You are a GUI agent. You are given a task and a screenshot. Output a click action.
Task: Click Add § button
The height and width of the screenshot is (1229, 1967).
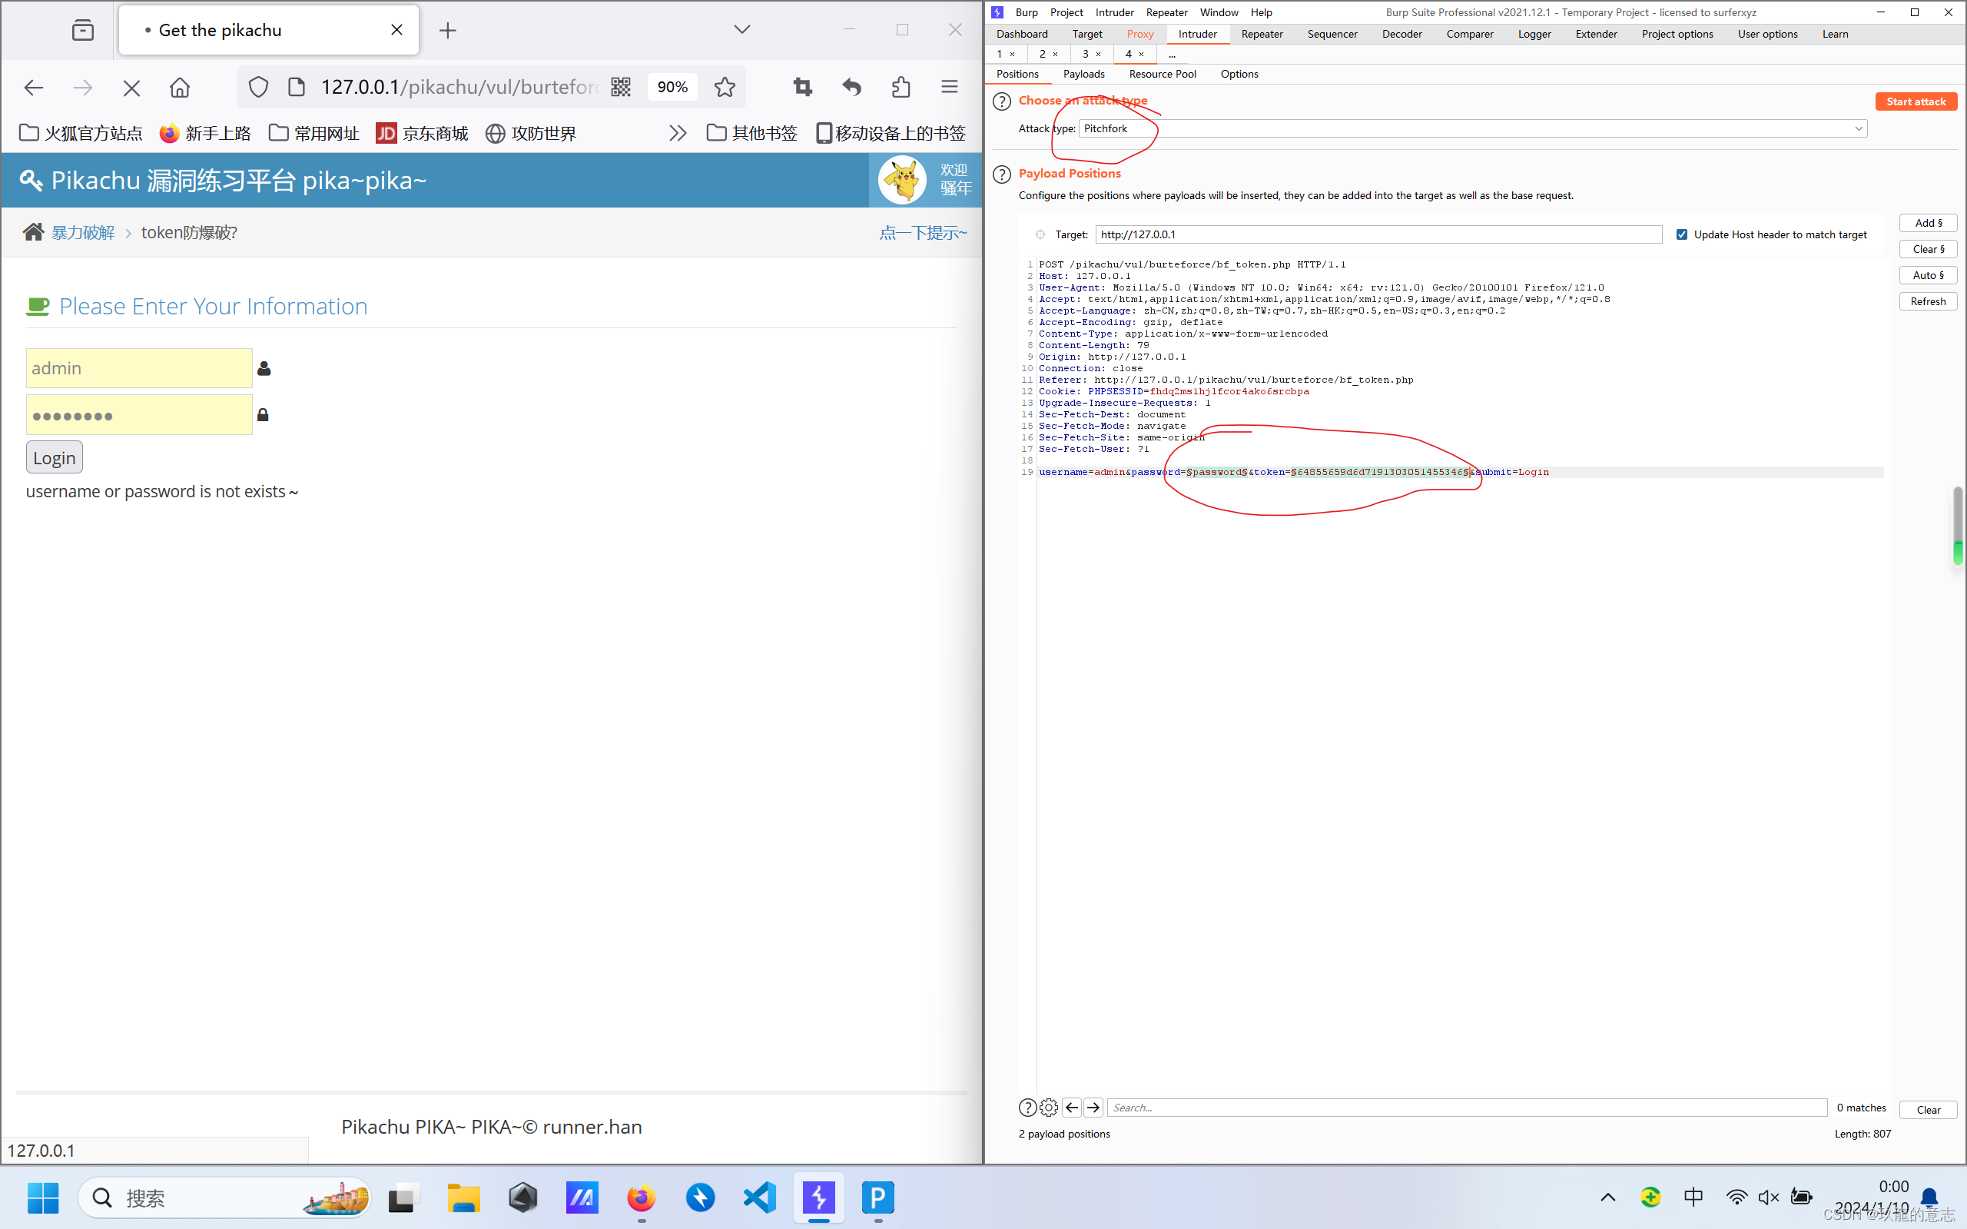1928,223
